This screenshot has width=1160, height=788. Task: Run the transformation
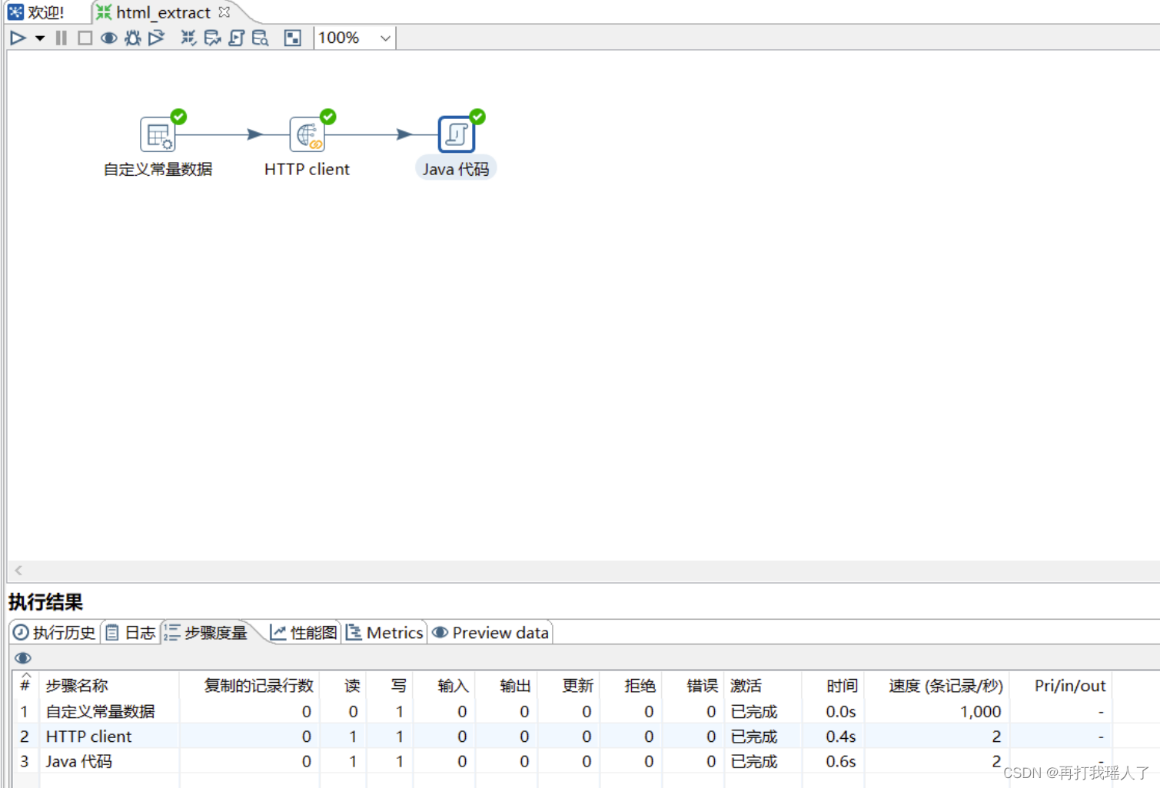(18, 38)
